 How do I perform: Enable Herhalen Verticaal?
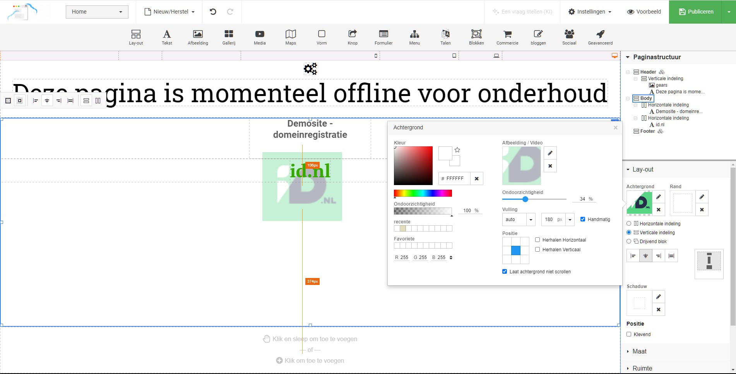pos(537,249)
